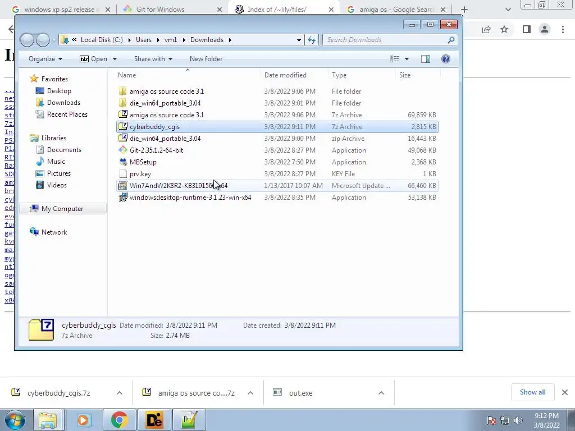Open Detect It Easy taskbar icon
Image resolution: width=575 pixels, height=431 pixels.
[x=154, y=420]
